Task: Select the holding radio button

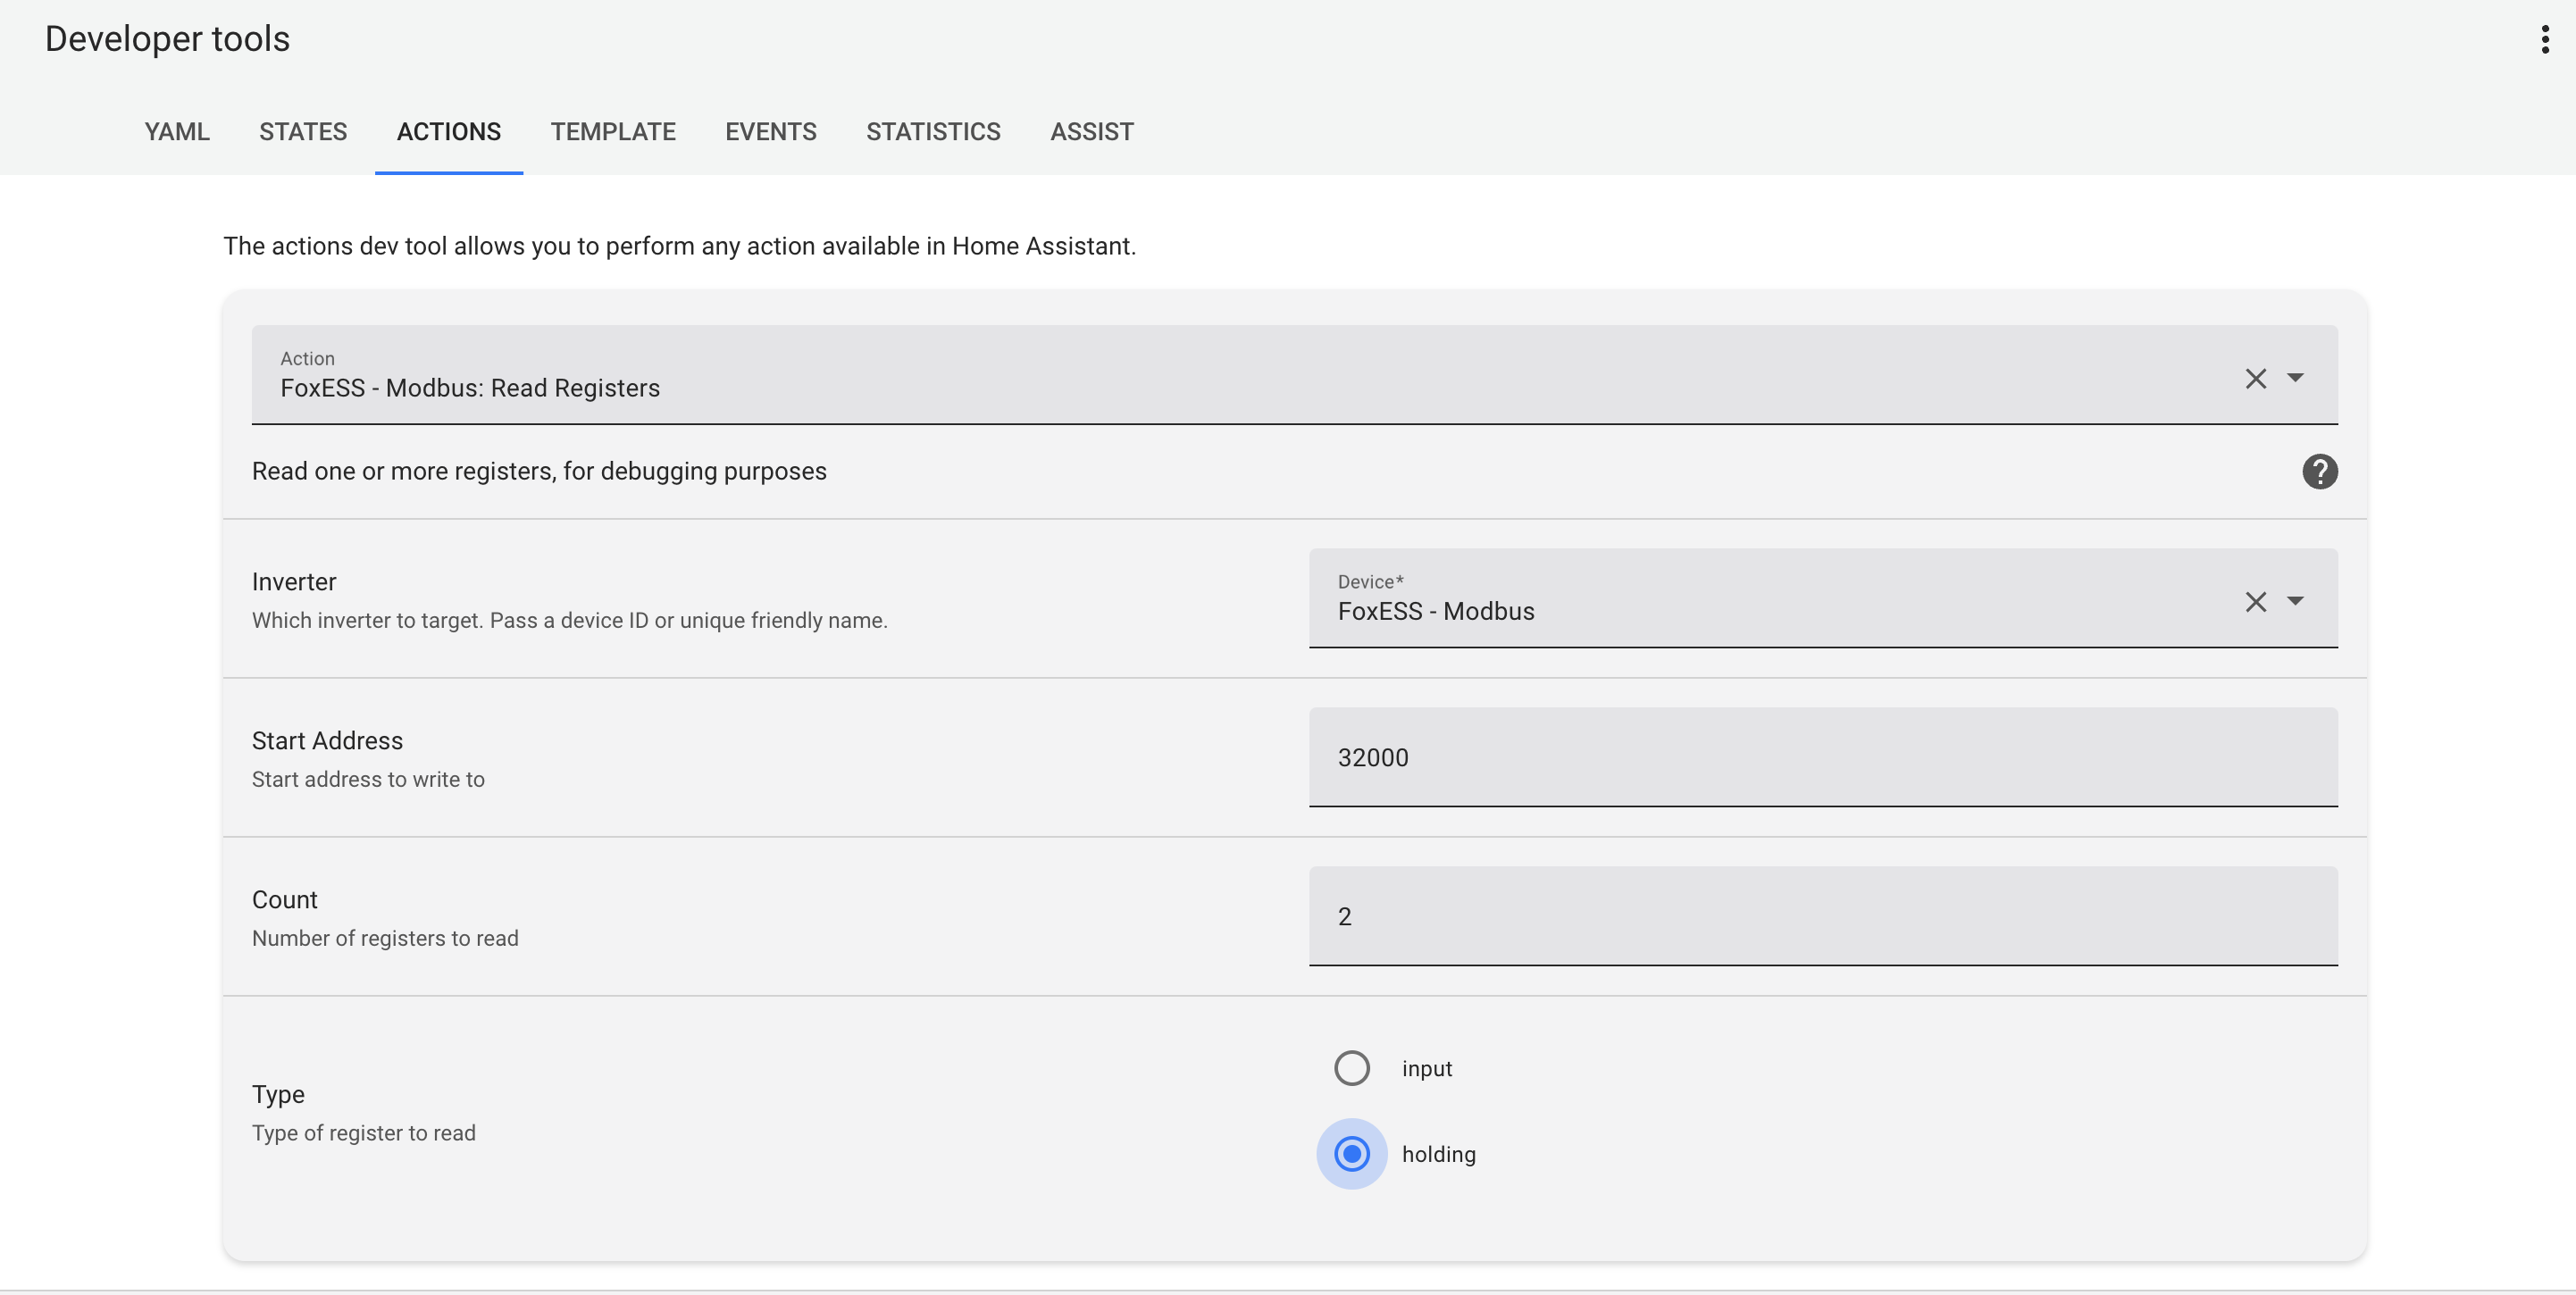Action: pyautogui.click(x=1351, y=1154)
